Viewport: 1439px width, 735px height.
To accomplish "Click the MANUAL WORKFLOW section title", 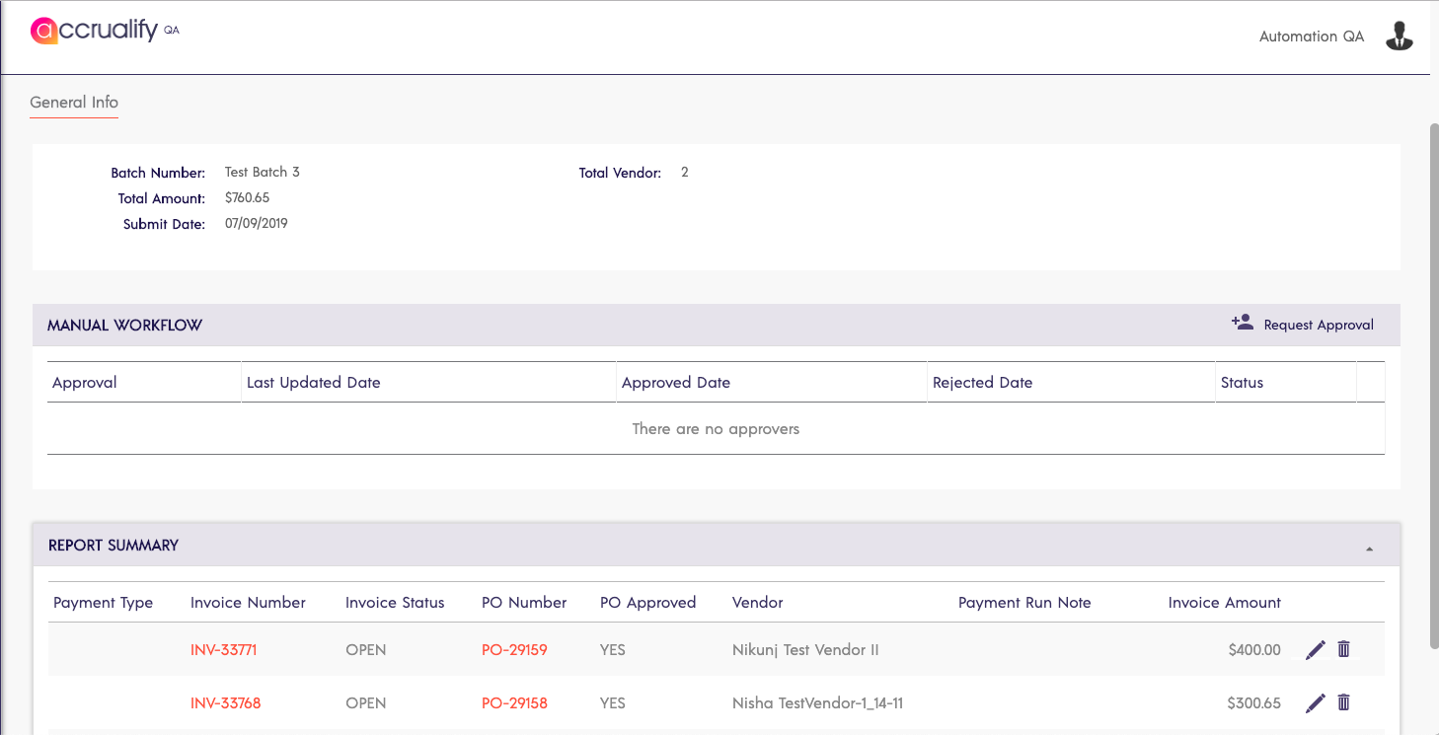I will [x=124, y=326].
